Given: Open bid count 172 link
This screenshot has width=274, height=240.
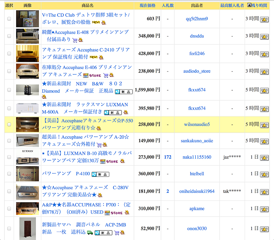Looking at the screenshot, I should [x=168, y=157].
